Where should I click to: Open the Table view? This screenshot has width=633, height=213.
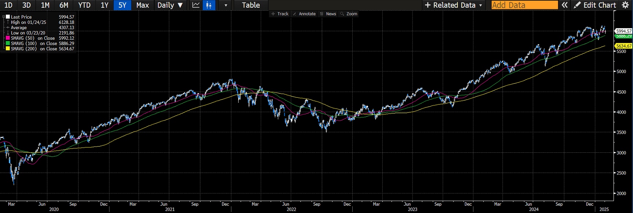click(x=251, y=5)
